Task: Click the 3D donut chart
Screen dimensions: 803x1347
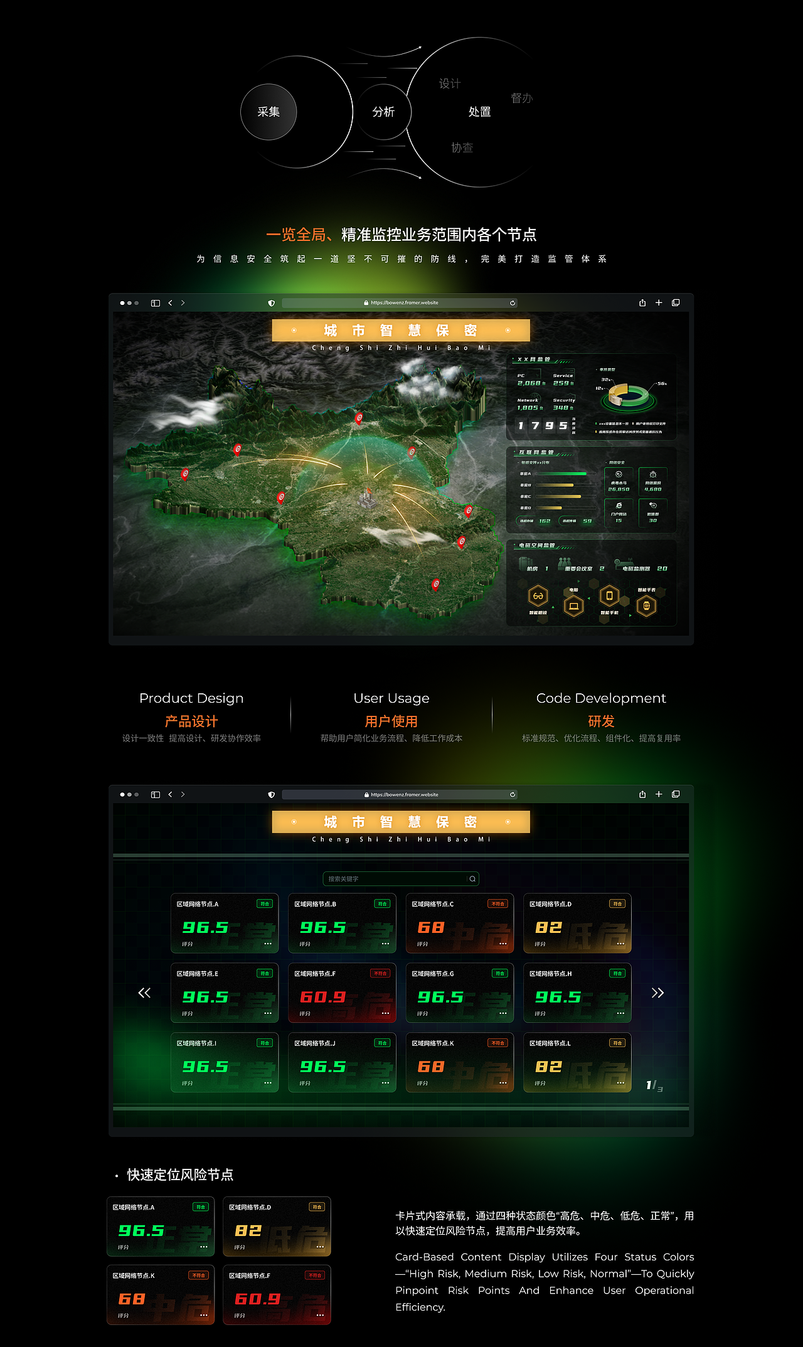Action: point(629,395)
